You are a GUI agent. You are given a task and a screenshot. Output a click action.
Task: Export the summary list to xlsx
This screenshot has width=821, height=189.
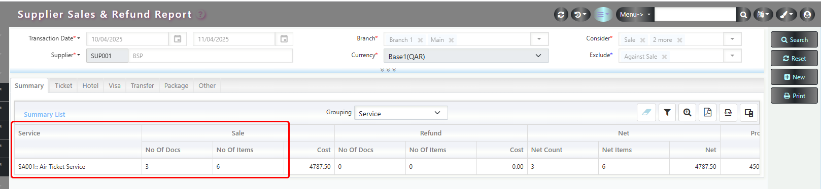click(x=728, y=113)
